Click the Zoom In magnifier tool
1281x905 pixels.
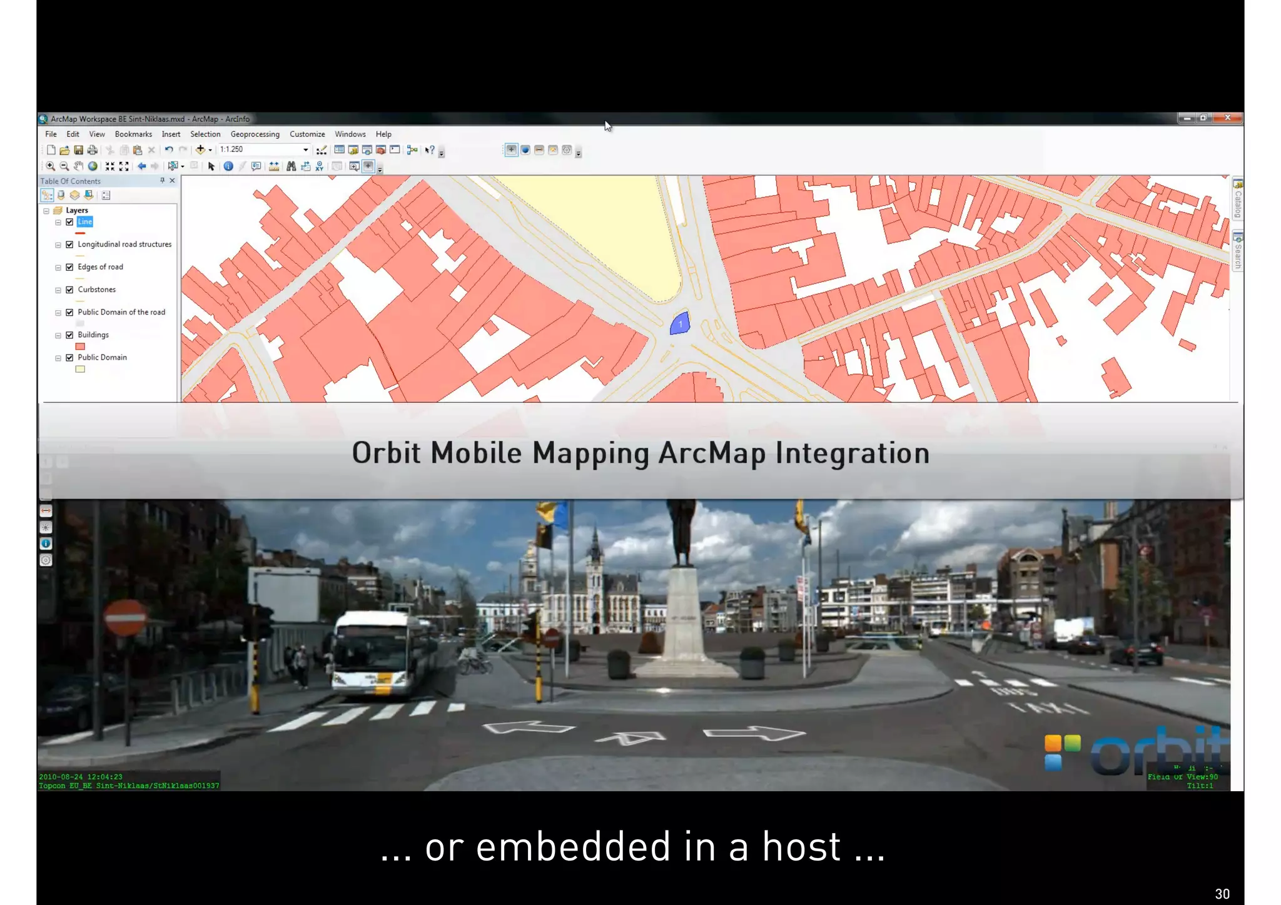(50, 166)
